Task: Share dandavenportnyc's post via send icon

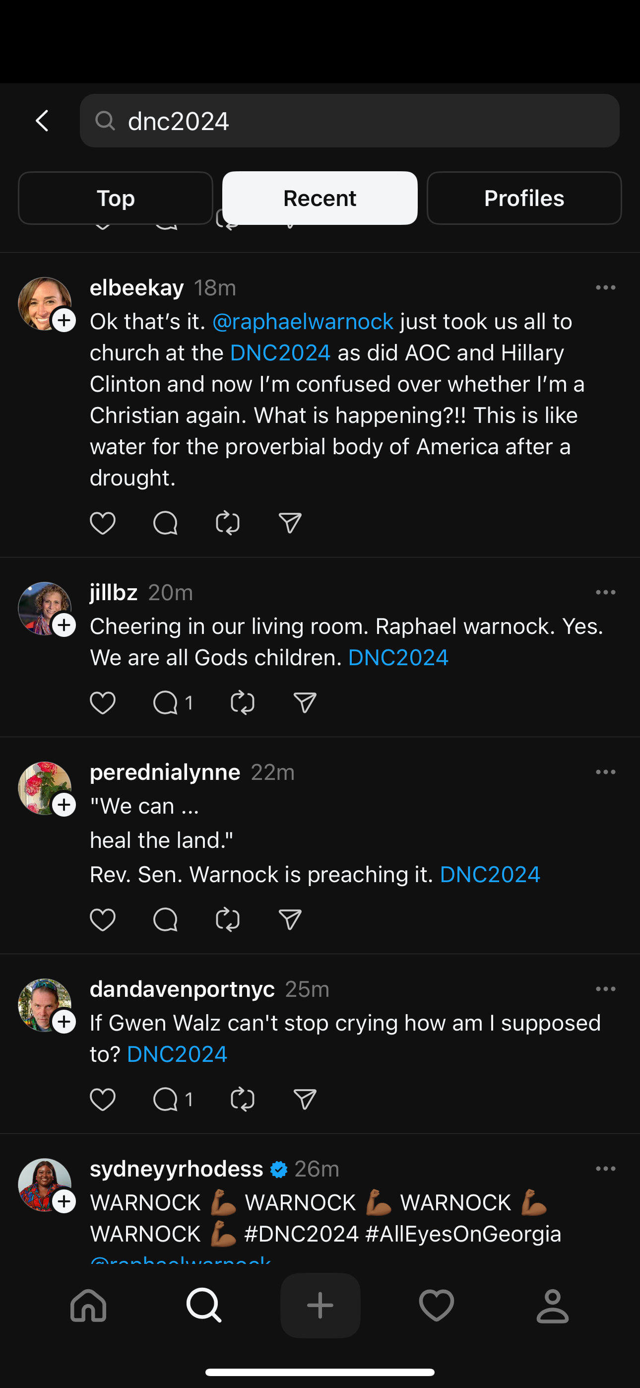Action: coord(305,1100)
